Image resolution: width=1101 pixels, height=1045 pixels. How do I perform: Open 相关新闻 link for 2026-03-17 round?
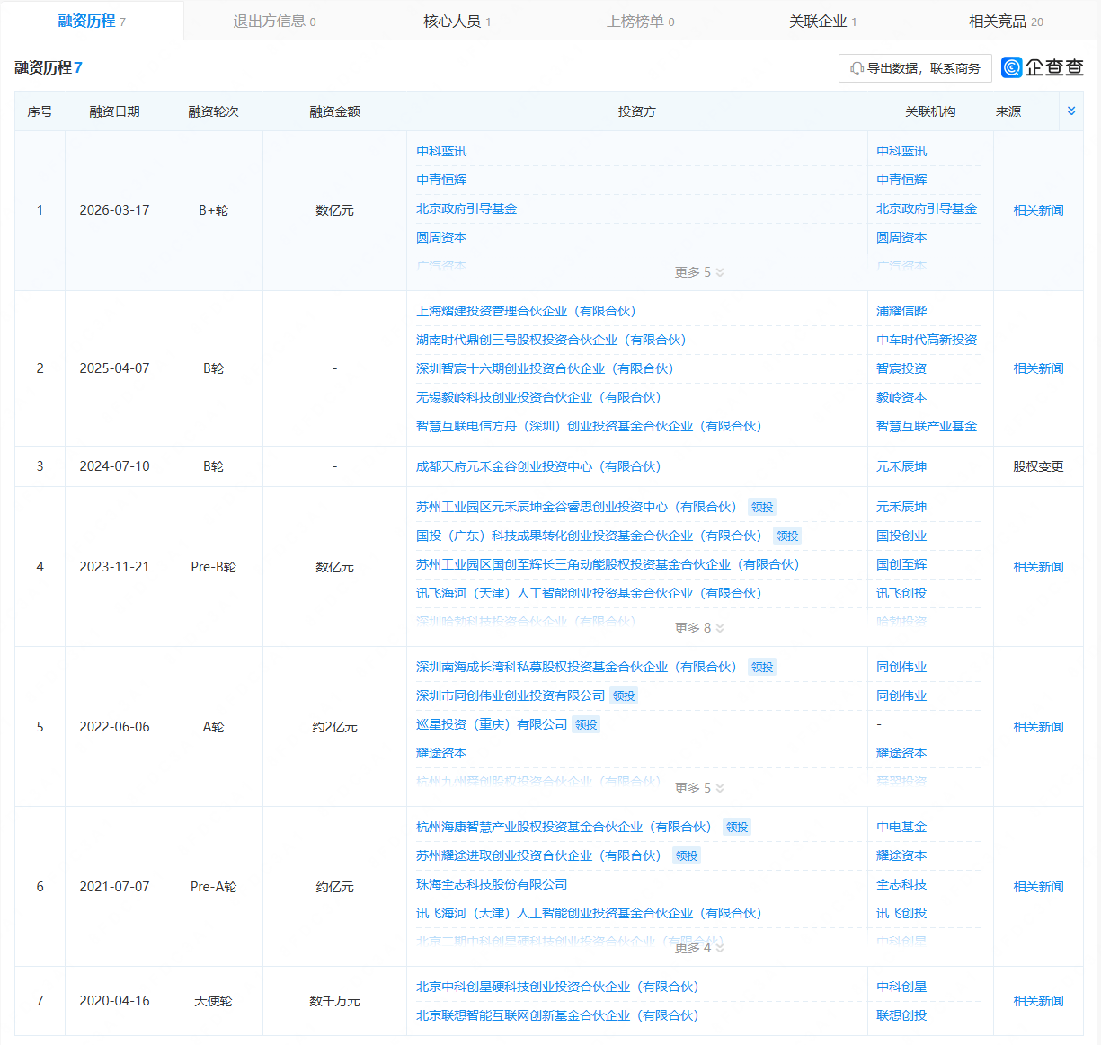(1038, 210)
